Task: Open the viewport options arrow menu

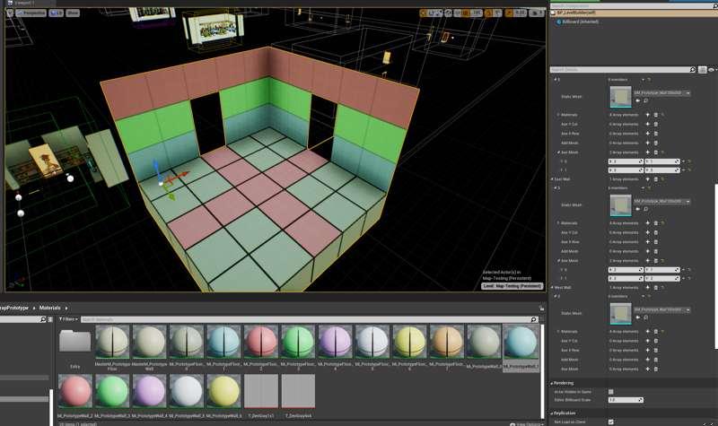Action: 10,13
